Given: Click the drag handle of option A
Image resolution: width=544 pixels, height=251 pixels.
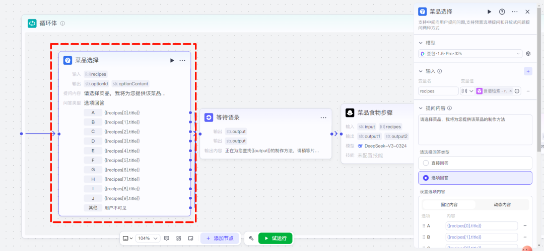Looking at the screenshot, I should click(424, 226).
